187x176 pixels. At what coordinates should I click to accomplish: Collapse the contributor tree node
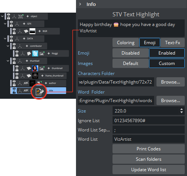pyautogui.click(x=8, y=46)
